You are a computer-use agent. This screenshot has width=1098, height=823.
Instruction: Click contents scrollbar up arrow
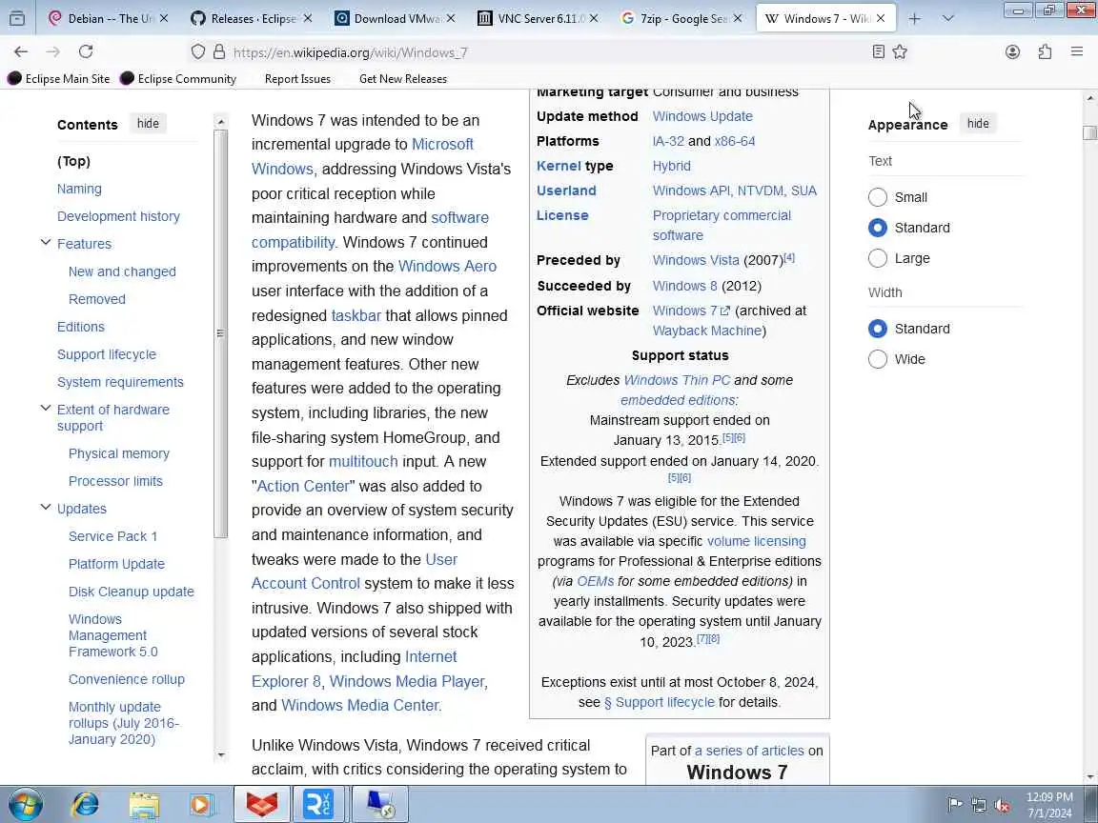(x=220, y=122)
